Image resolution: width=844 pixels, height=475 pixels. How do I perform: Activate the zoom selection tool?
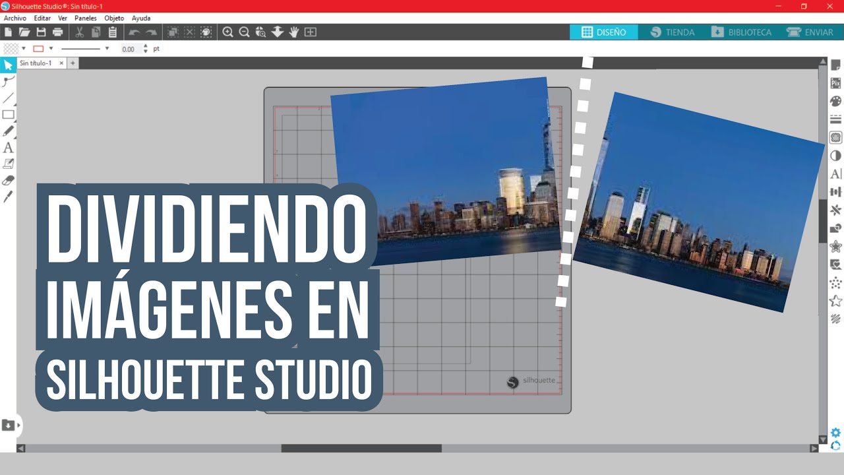coord(260,32)
